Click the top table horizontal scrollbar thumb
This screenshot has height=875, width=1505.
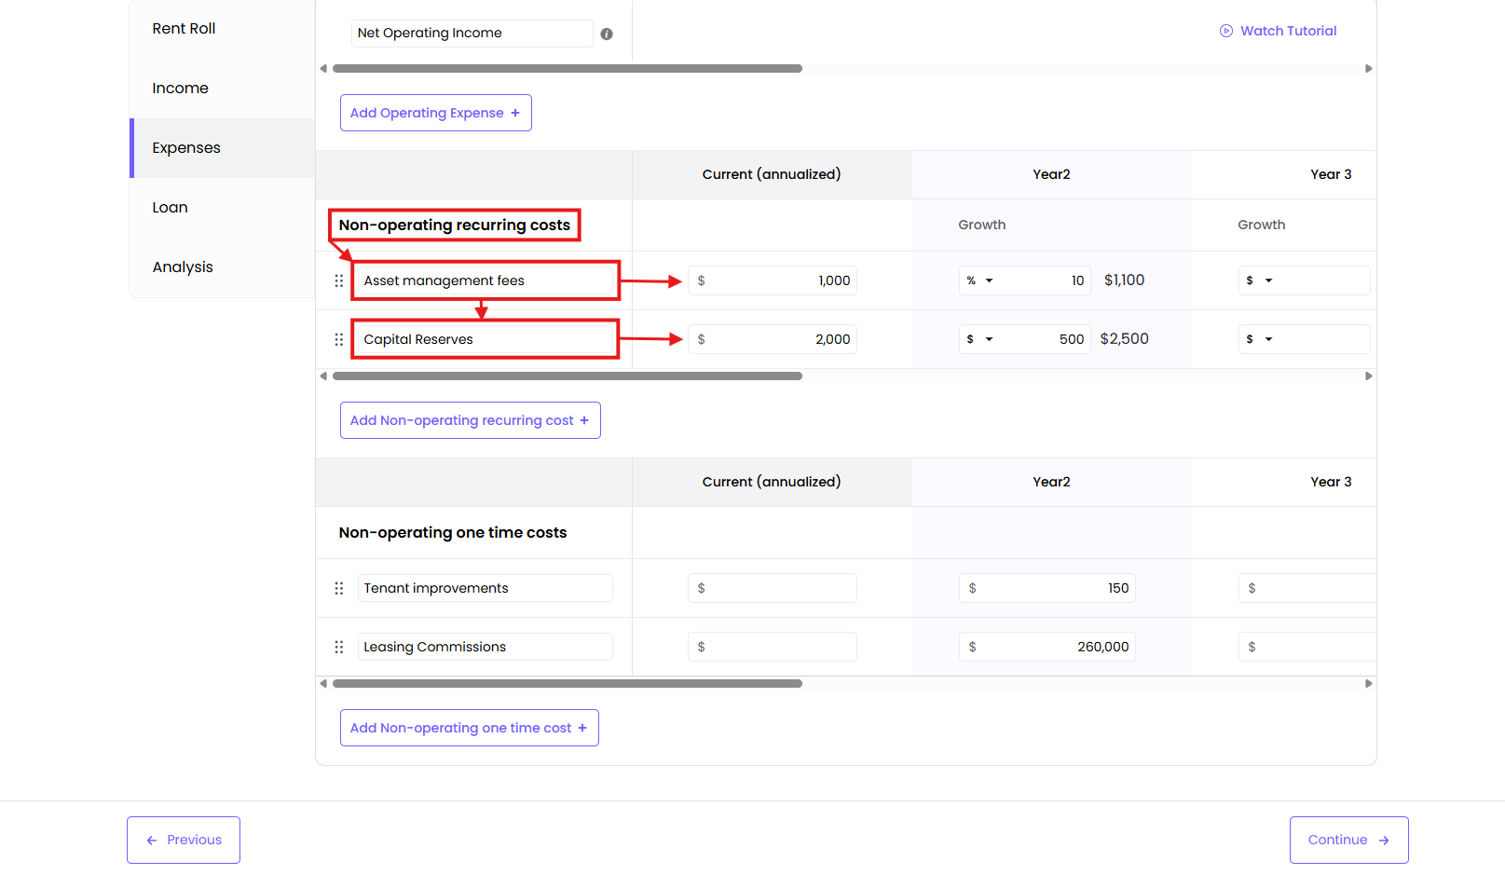tap(568, 68)
